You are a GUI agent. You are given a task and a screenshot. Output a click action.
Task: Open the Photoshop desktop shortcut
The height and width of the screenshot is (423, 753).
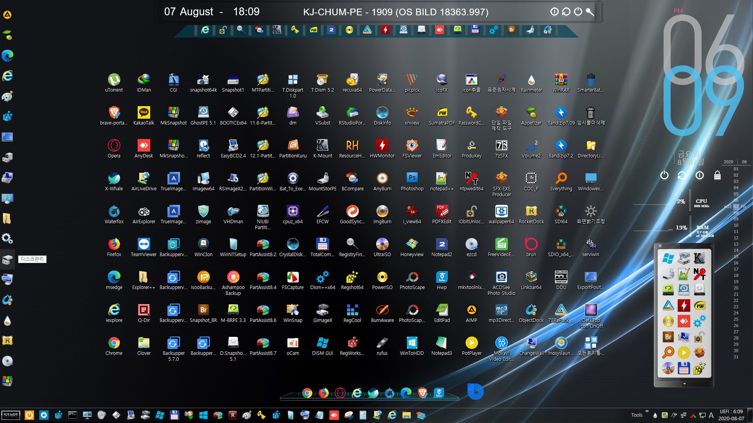click(x=412, y=181)
